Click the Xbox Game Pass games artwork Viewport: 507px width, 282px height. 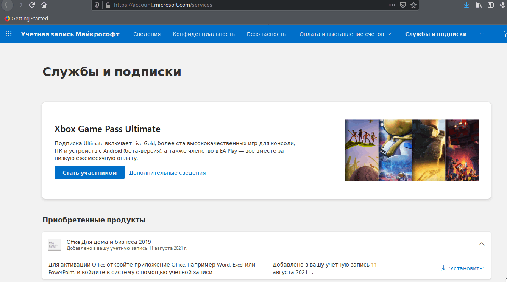(x=412, y=150)
